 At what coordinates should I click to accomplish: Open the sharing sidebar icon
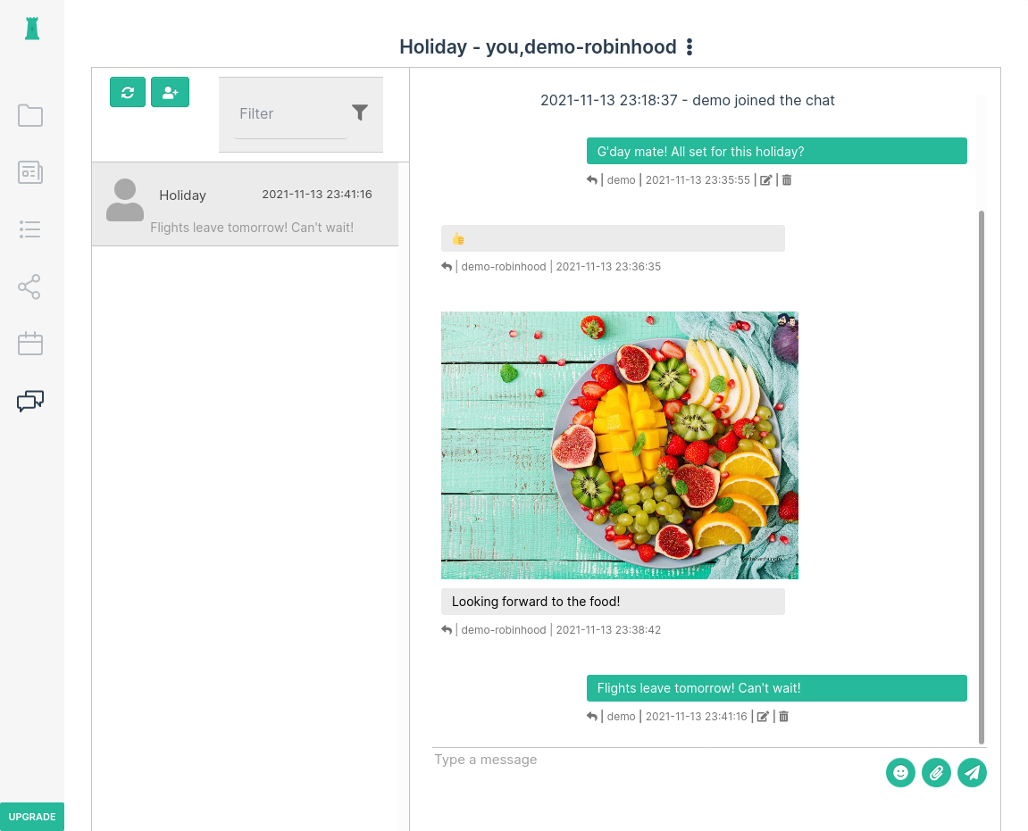coord(30,287)
